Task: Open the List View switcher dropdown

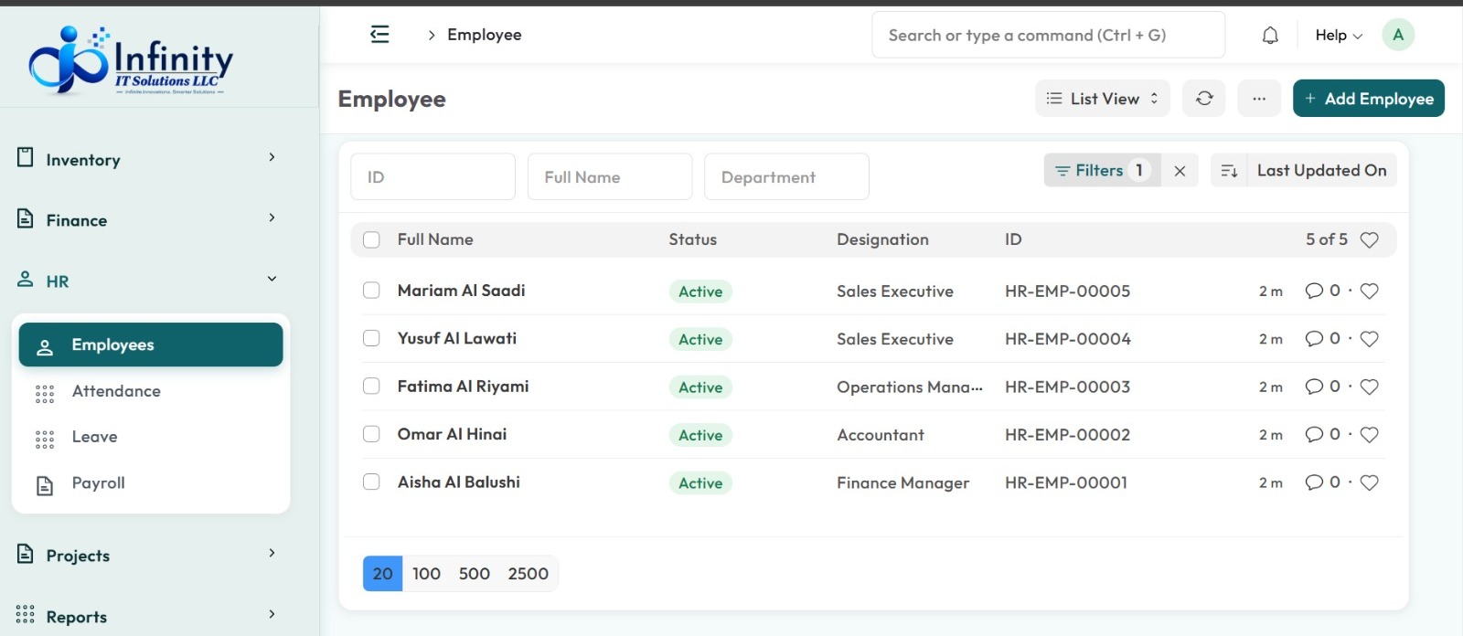Action: click(x=1103, y=99)
